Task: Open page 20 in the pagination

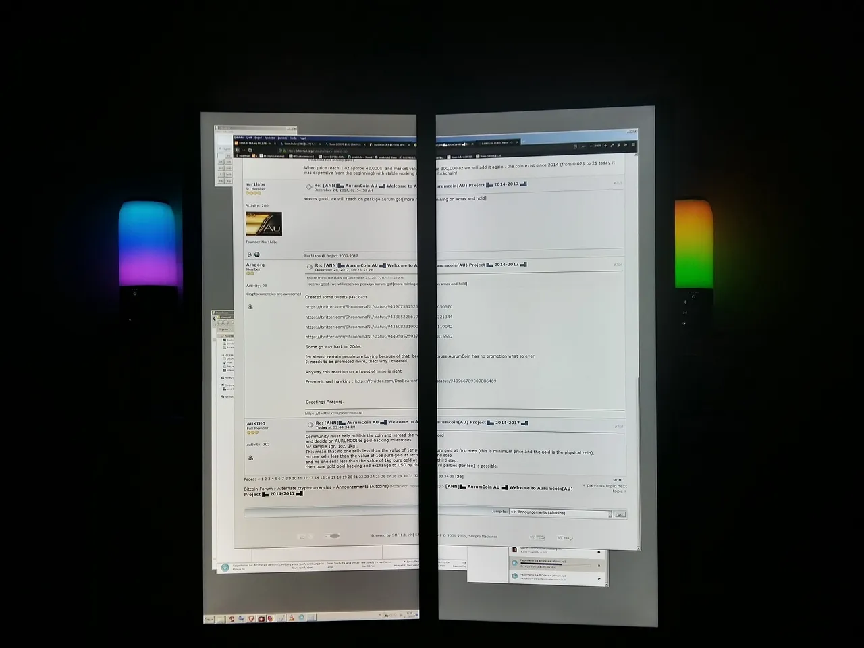Action: pos(351,477)
